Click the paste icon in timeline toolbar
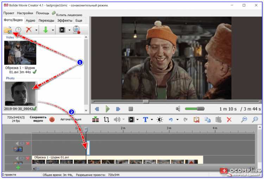Image resolution: width=264 pixels, height=179 pixels. point(218,120)
